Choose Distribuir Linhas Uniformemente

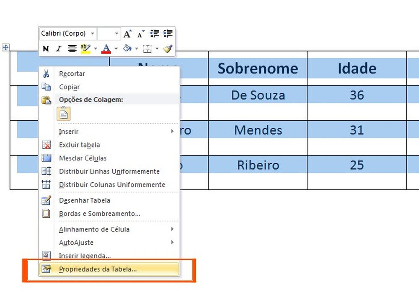109,171
